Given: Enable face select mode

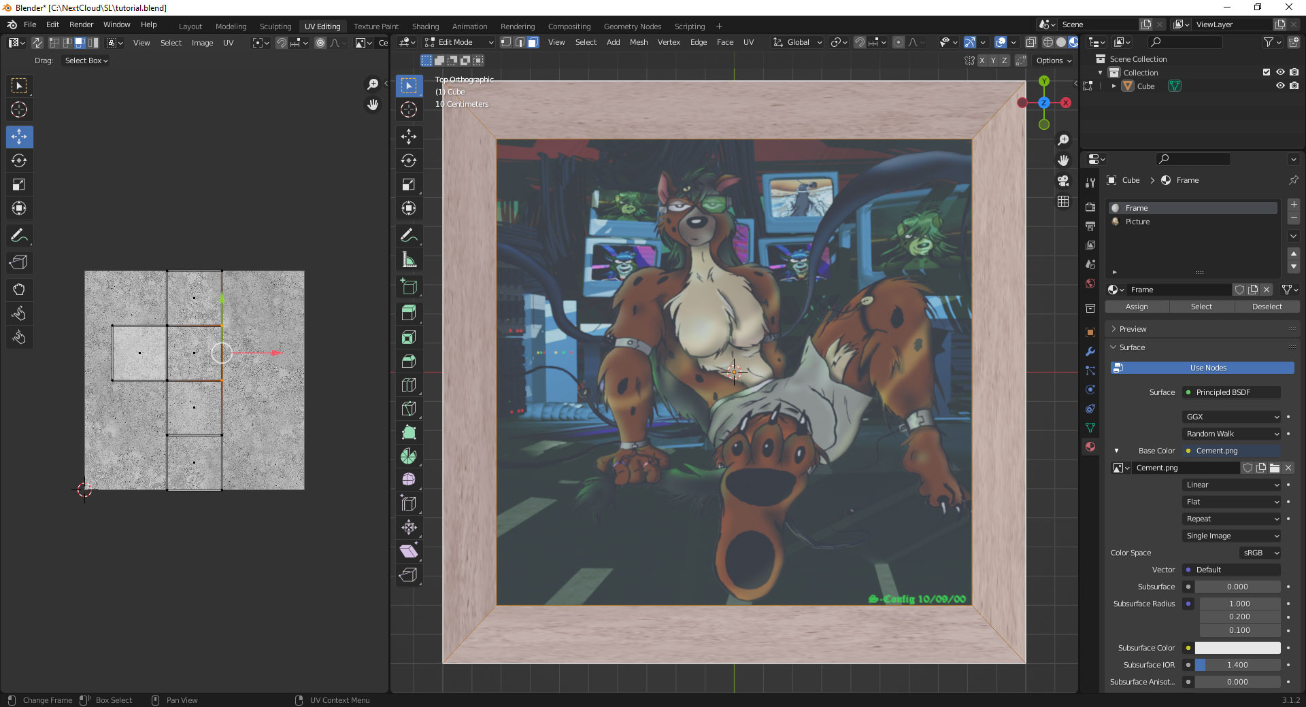Looking at the screenshot, I should (533, 42).
